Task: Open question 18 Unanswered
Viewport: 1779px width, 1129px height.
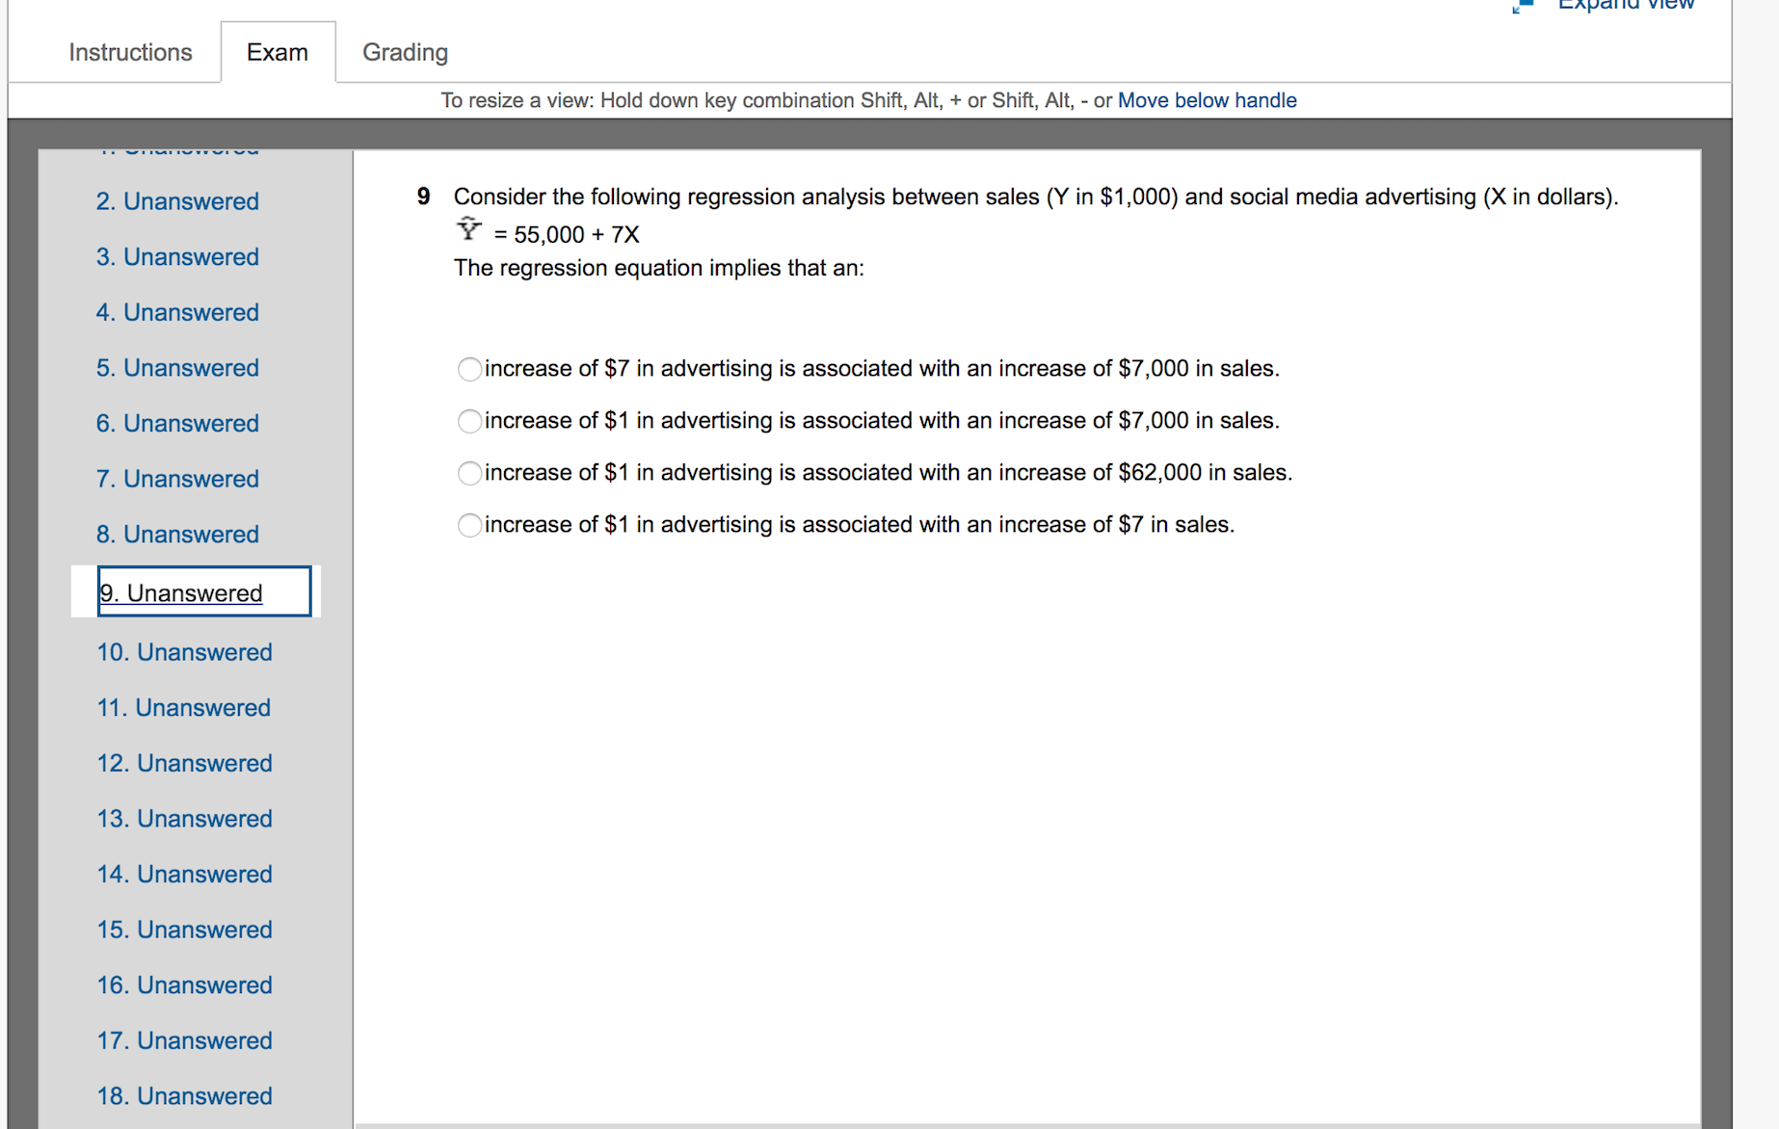Action: (x=184, y=1096)
